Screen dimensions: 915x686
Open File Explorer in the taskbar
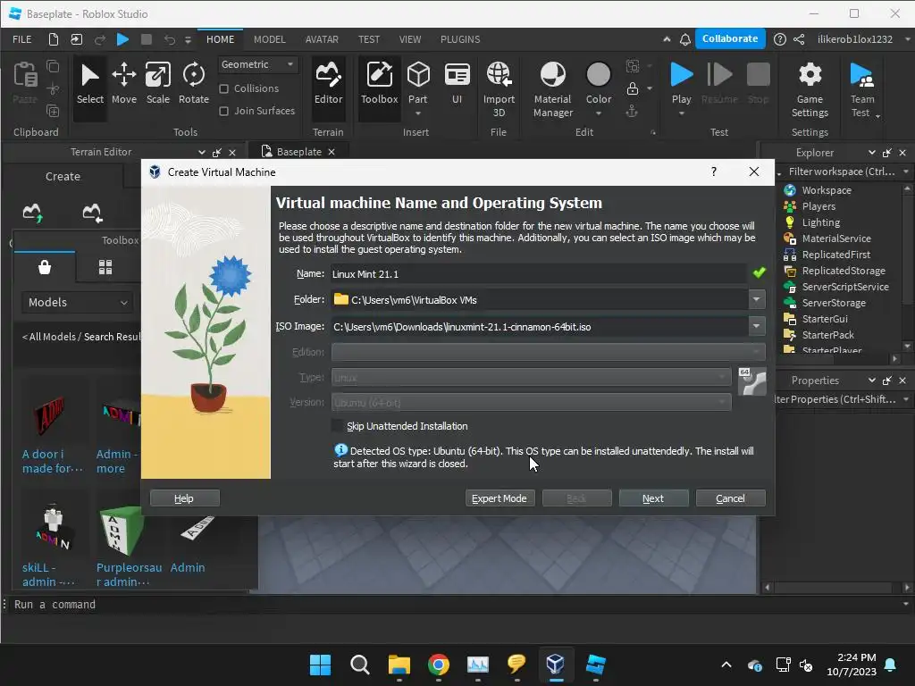[399, 664]
